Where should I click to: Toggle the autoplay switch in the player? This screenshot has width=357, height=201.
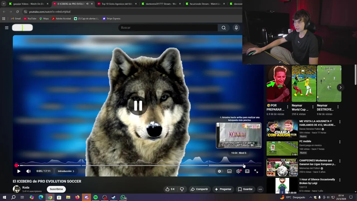(219, 171)
